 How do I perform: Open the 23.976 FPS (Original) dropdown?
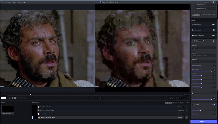coord(205,9)
